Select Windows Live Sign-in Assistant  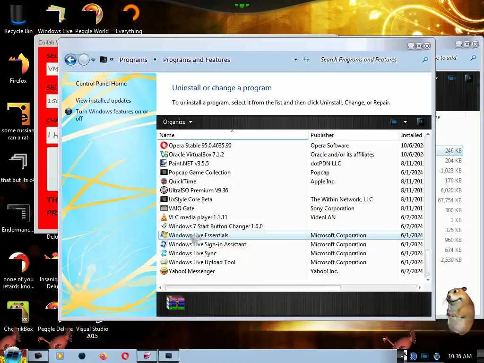291,244
